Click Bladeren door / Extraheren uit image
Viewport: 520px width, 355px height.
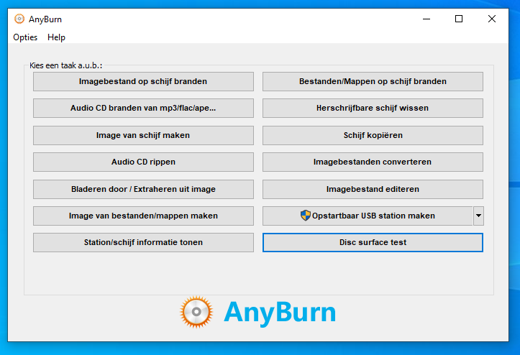pyautogui.click(x=143, y=189)
